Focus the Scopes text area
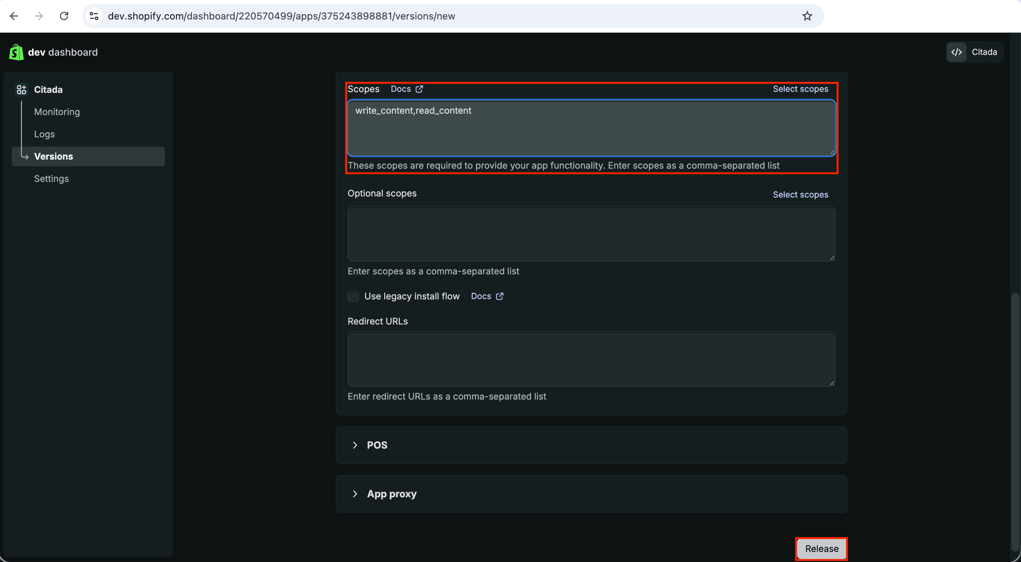 coord(591,128)
